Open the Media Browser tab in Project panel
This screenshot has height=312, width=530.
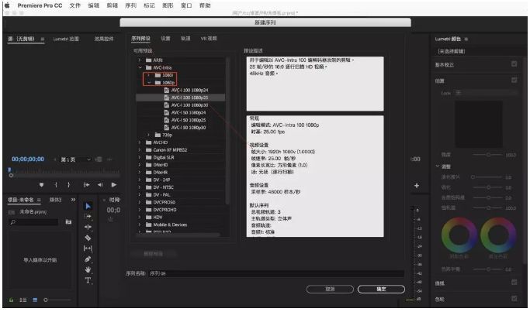tap(55, 200)
